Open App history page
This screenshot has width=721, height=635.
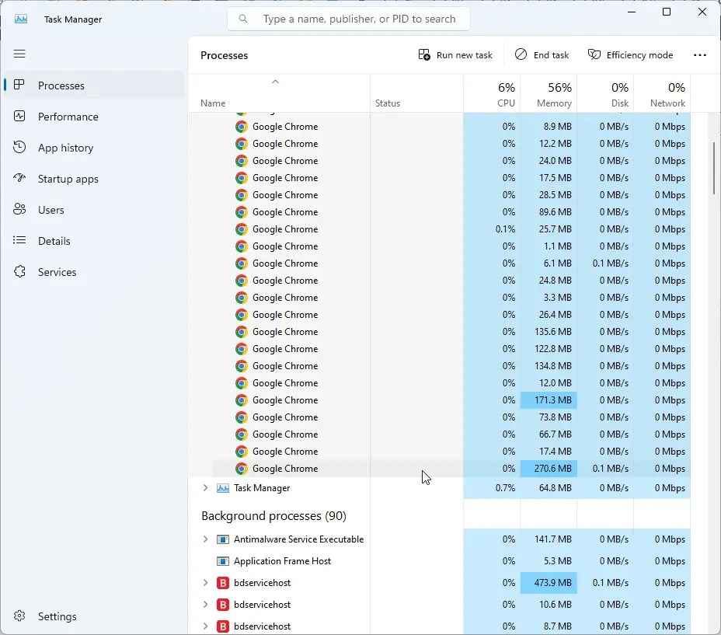tap(94, 148)
